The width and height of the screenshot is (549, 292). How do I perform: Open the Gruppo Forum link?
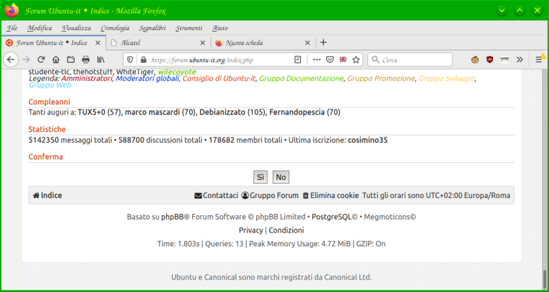270,195
